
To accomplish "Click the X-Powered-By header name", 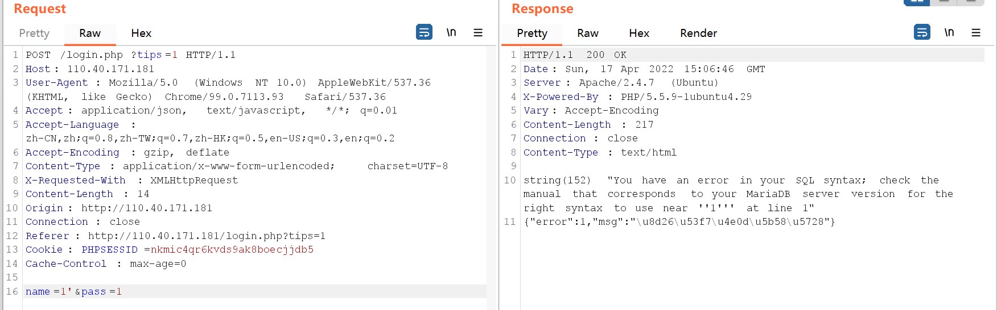I will click(561, 97).
